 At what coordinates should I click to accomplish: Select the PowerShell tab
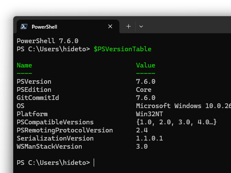click(68, 26)
